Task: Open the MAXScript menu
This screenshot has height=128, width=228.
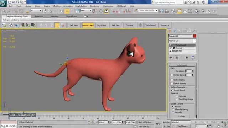Action: click(121, 6)
